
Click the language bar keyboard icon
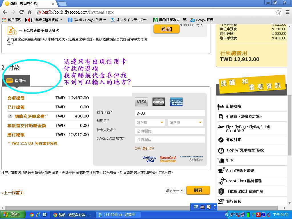[x=202, y=207]
